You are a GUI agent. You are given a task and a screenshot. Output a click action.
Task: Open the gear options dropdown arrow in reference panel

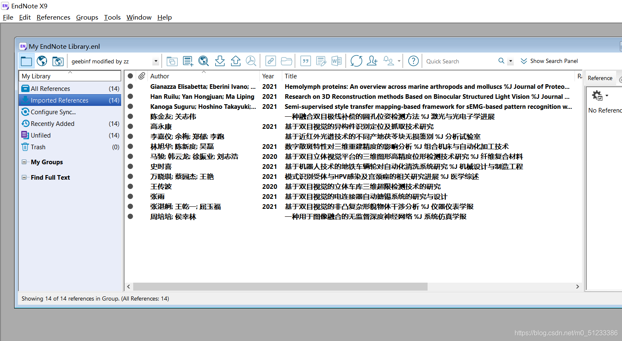(607, 95)
